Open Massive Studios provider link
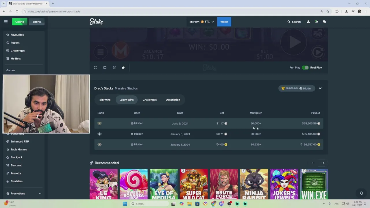 click(126, 88)
